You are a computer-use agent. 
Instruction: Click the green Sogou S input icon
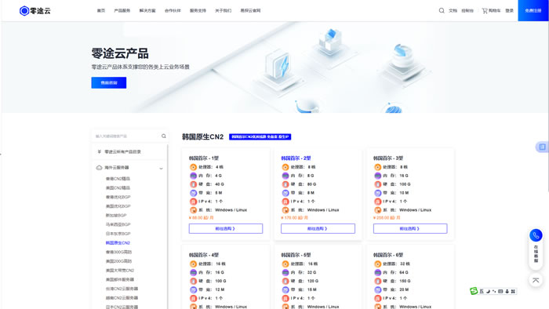coord(474,291)
